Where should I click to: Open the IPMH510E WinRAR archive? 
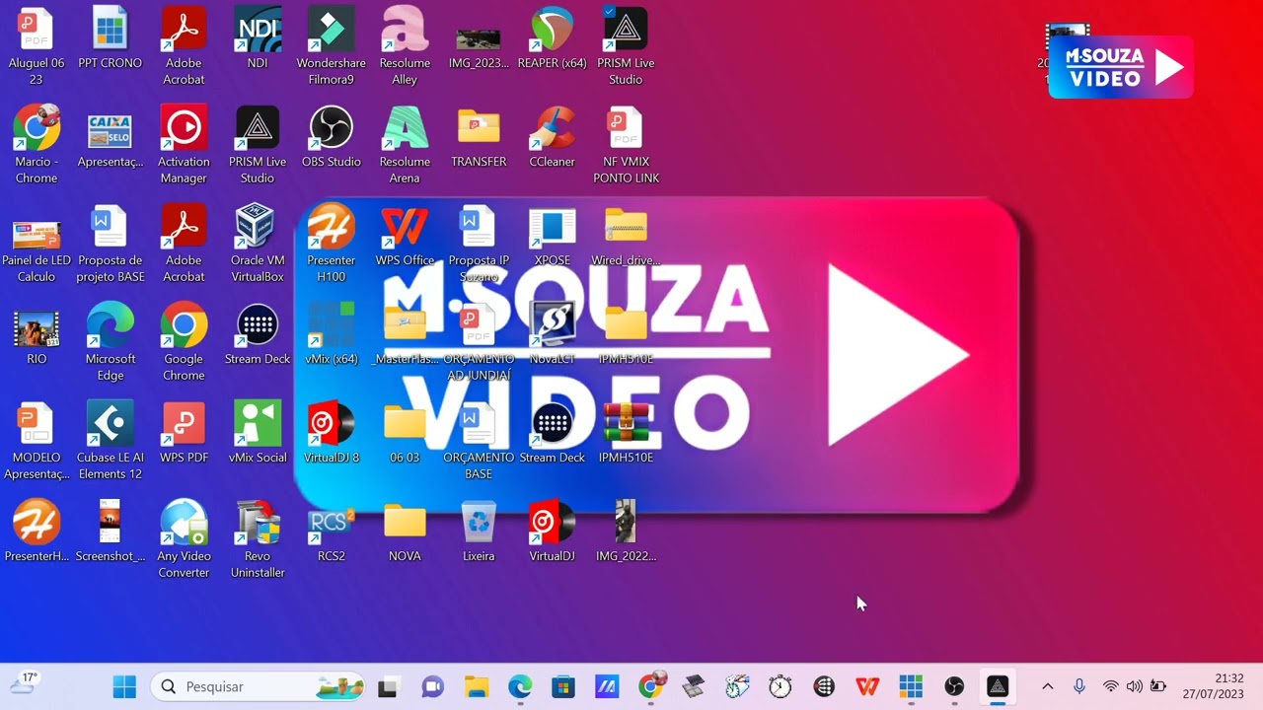(x=626, y=432)
